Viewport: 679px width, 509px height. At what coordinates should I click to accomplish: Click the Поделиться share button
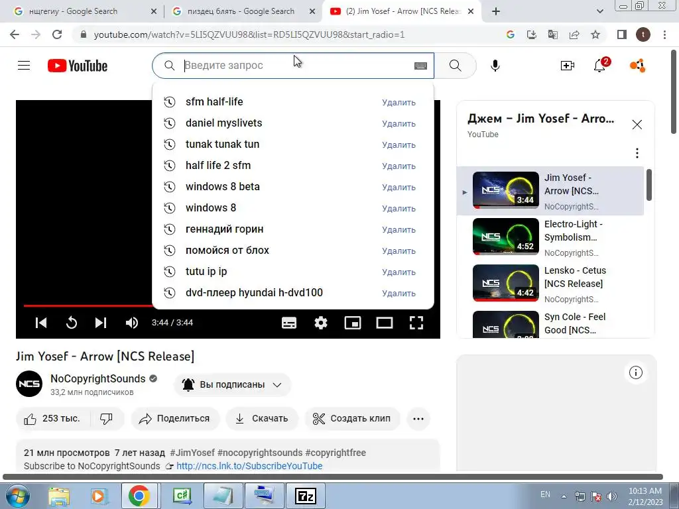(x=175, y=419)
